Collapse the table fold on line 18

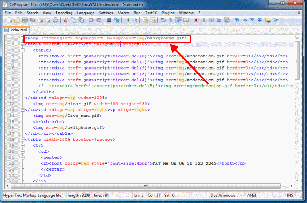click(22, 140)
